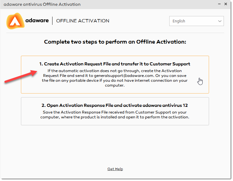The image size is (233, 181).
Task: Minimize the Offline Activation window
Action: tap(219, 4)
